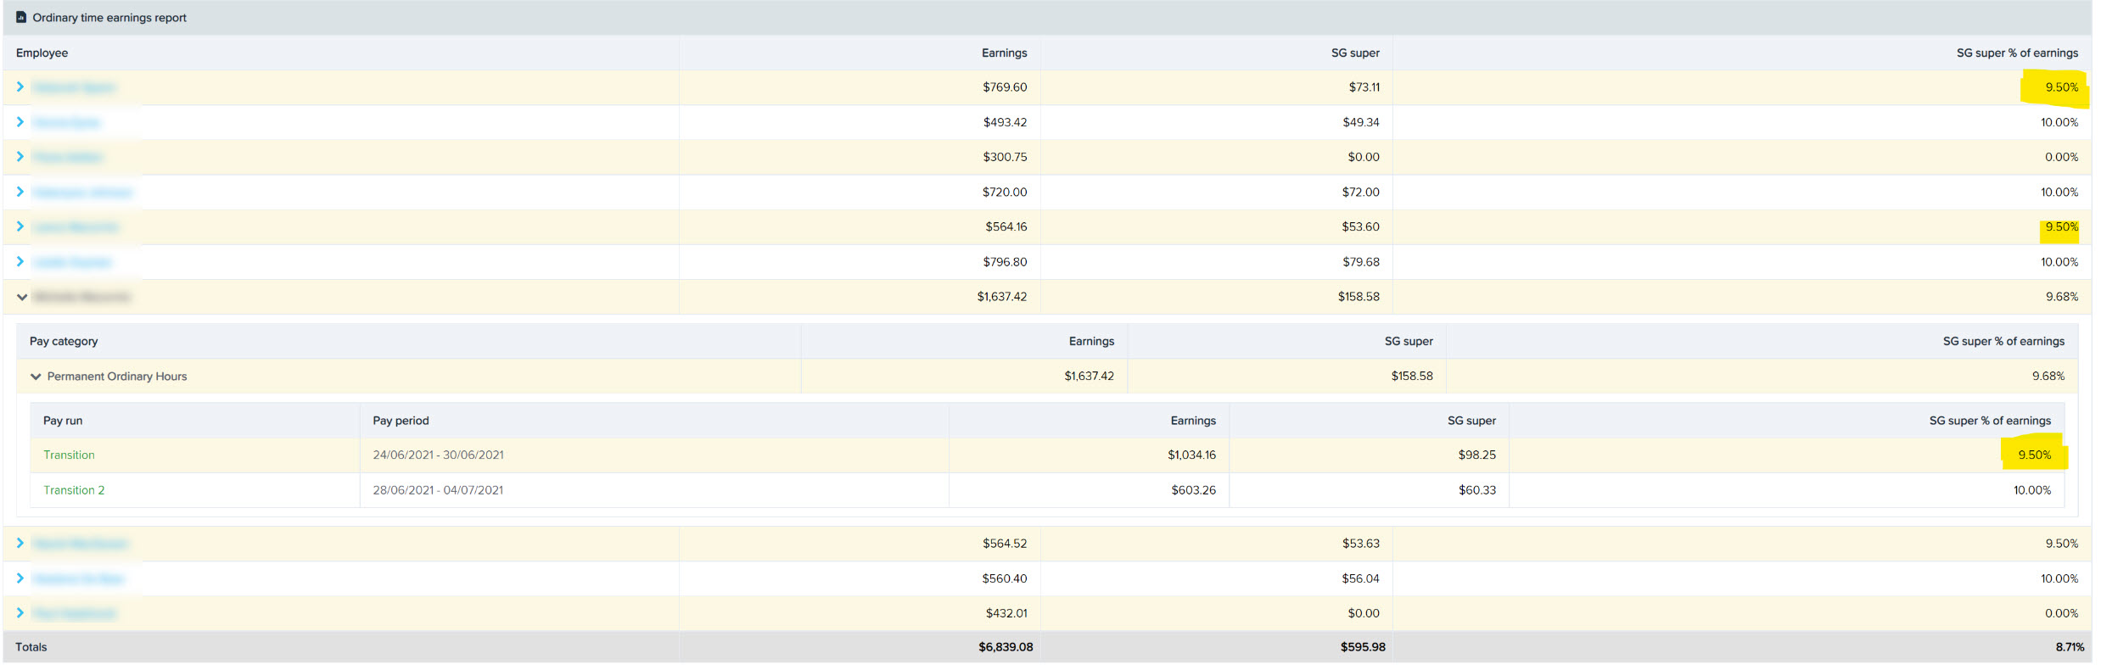Expand the employee row with $300.75 earnings
Screen dimensions: 2101x670
(20, 156)
